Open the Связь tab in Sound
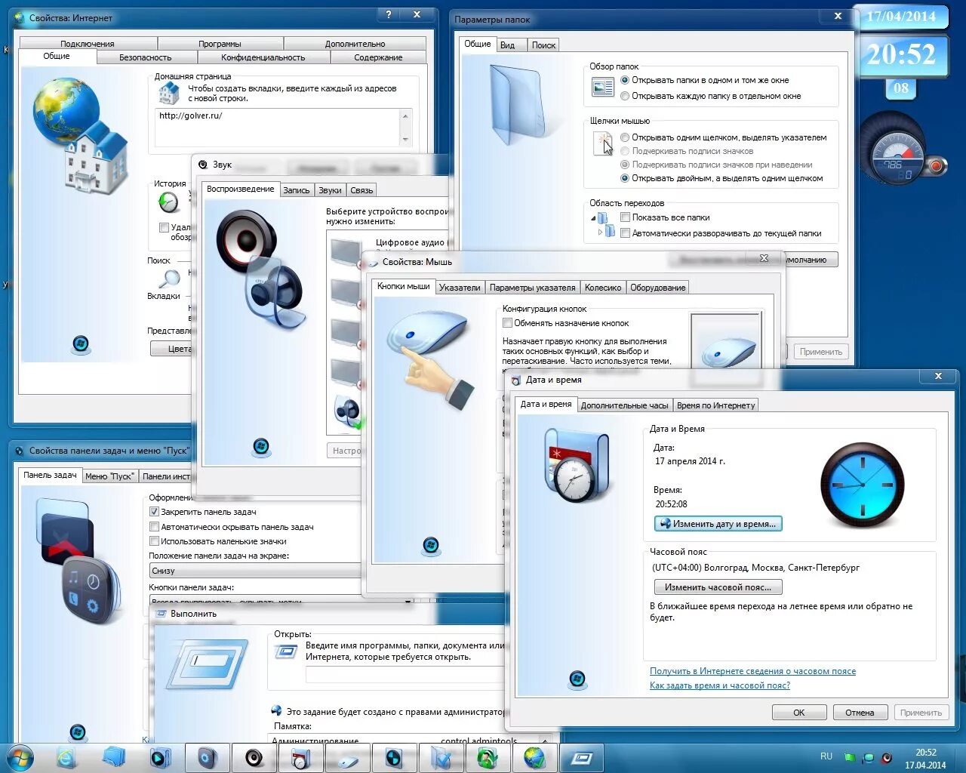 [361, 190]
